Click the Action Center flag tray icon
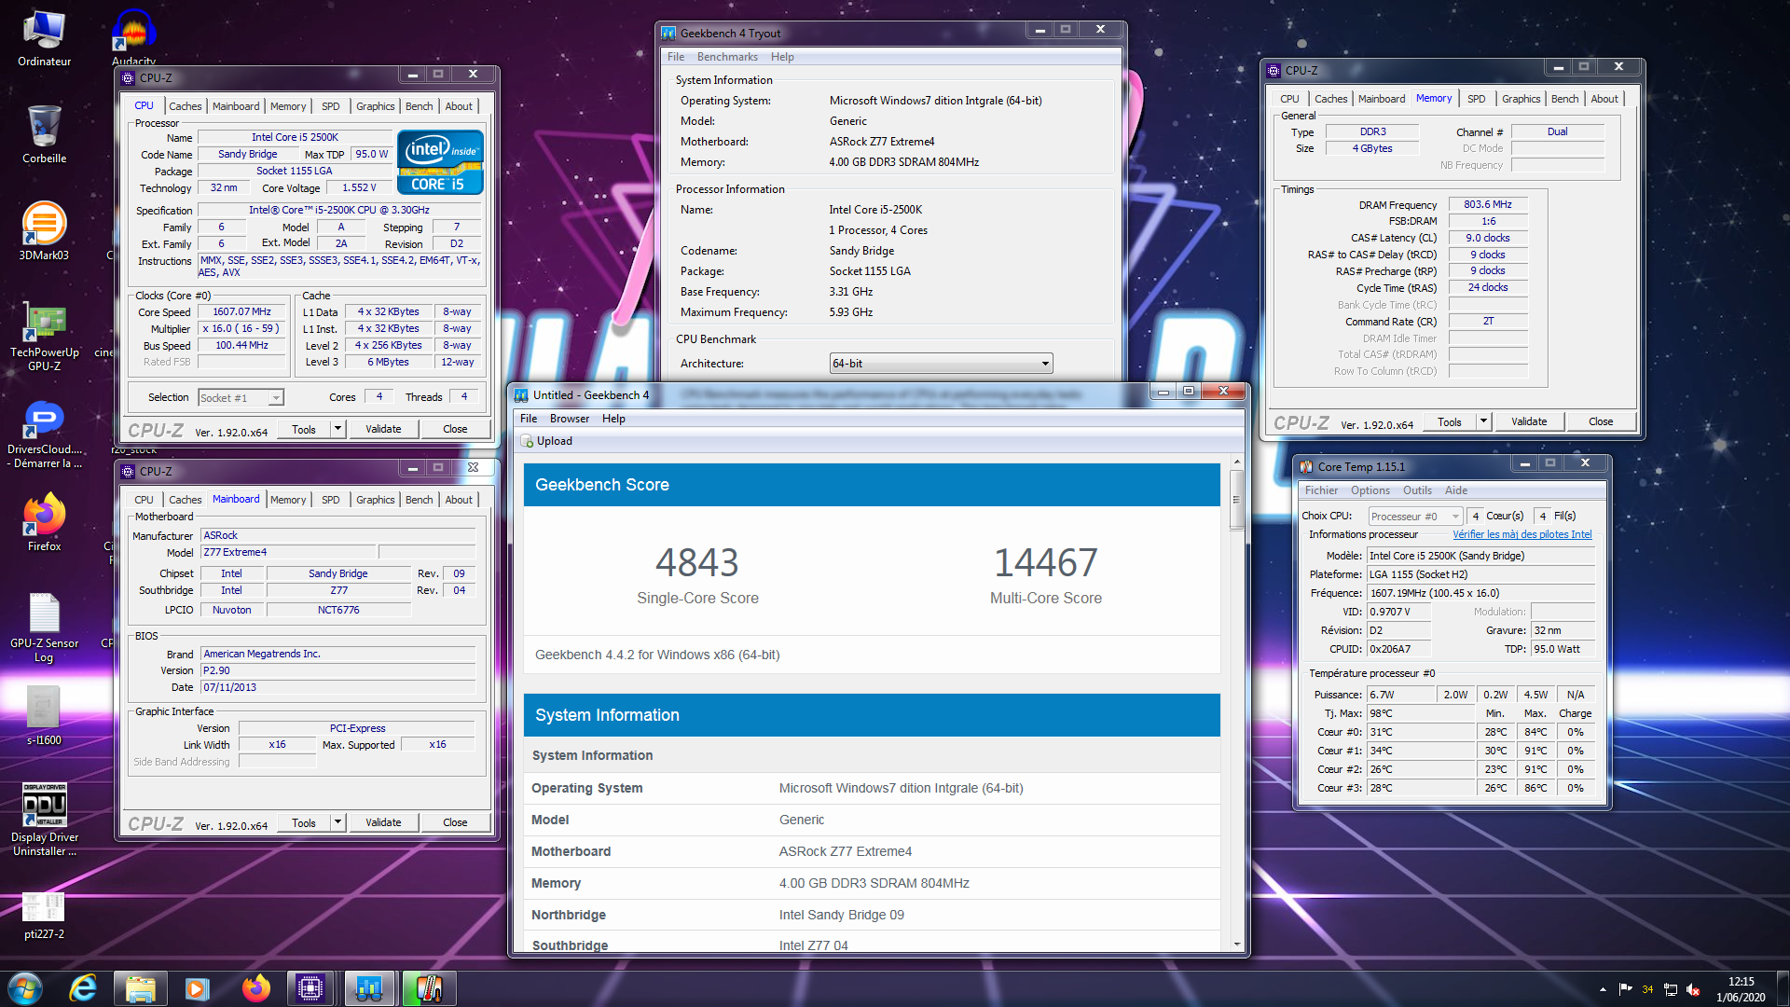 tap(1625, 989)
